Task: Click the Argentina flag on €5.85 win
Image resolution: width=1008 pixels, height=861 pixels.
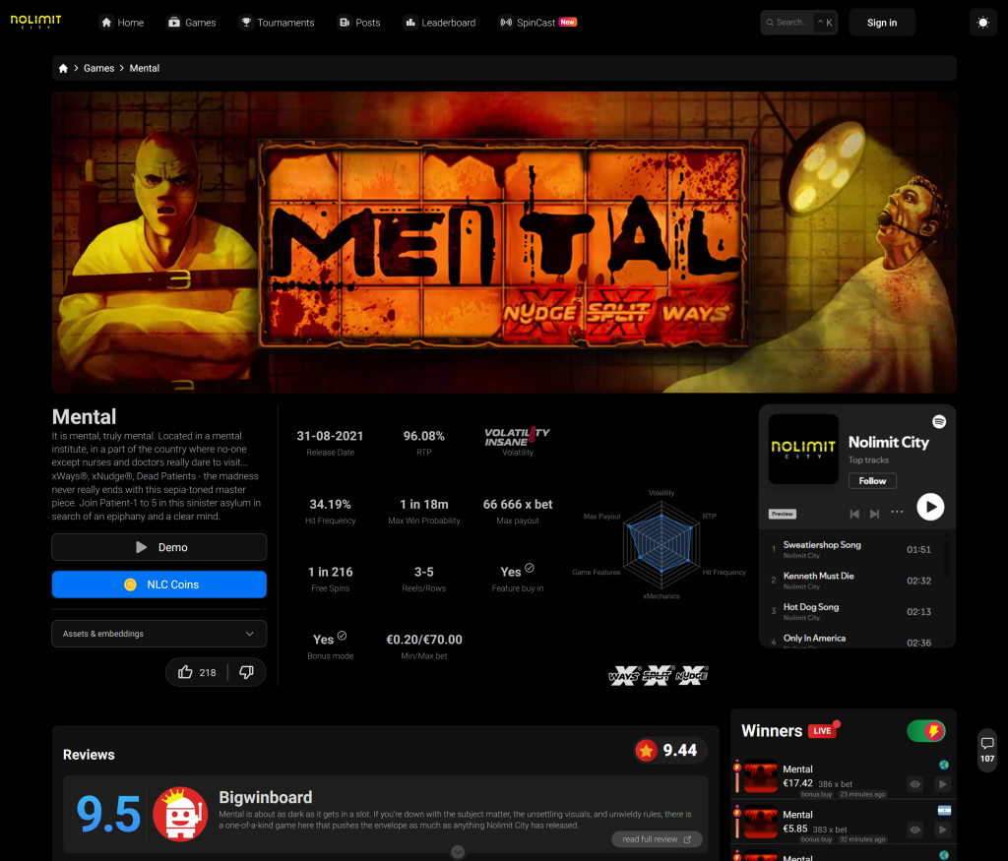Action: [x=944, y=810]
